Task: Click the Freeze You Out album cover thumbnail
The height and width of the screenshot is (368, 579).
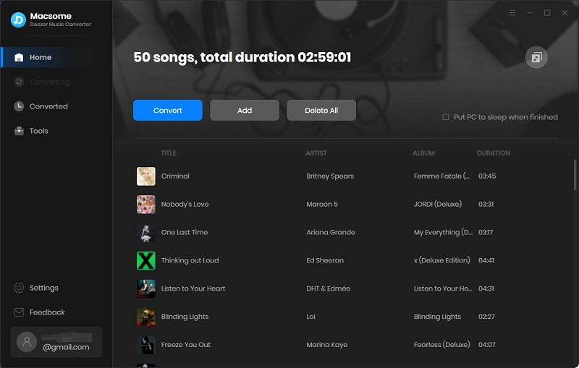Action: point(146,345)
